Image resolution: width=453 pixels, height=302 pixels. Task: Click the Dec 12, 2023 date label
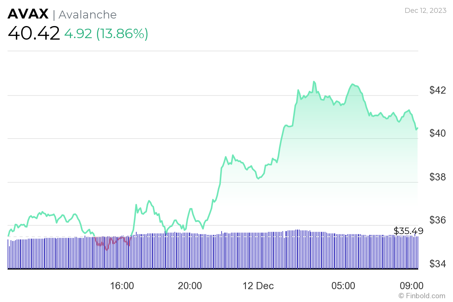[425, 11]
